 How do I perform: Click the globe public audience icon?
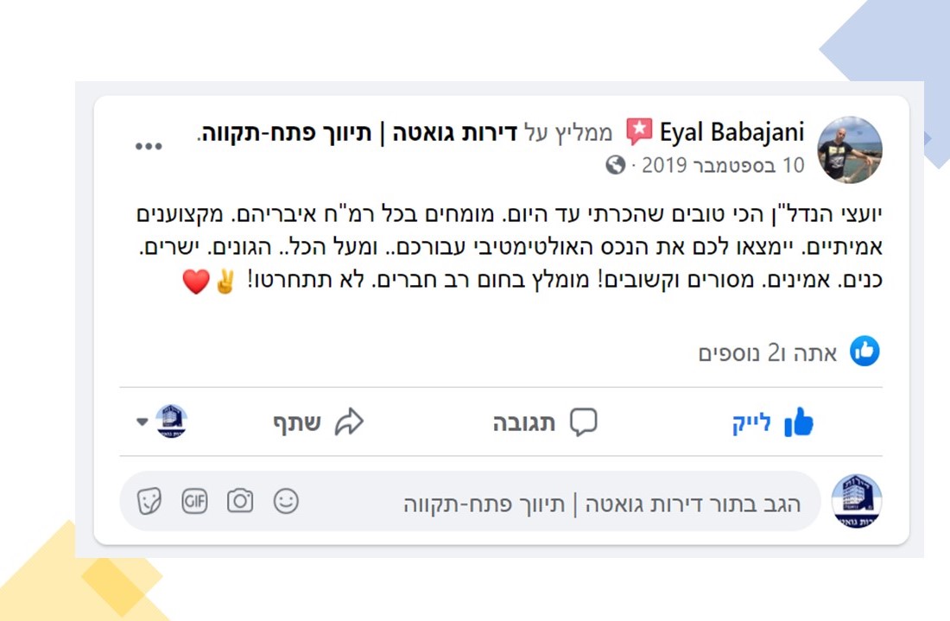point(615,164)
